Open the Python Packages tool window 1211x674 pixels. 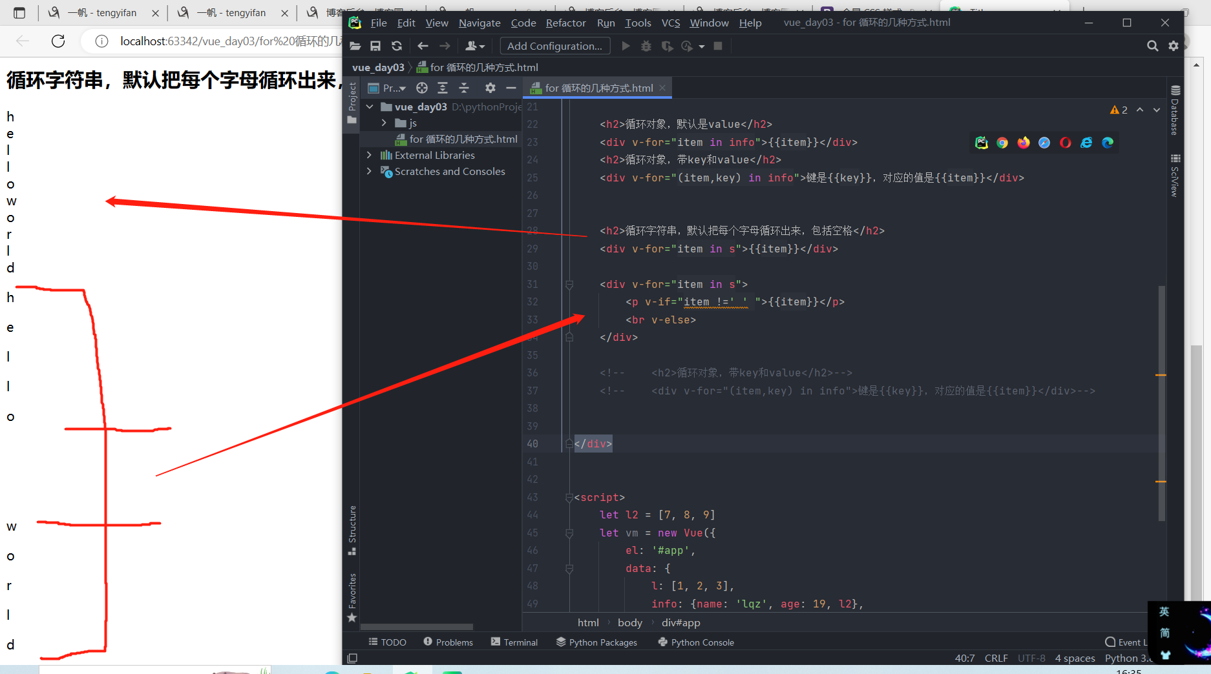click(596, 642)
